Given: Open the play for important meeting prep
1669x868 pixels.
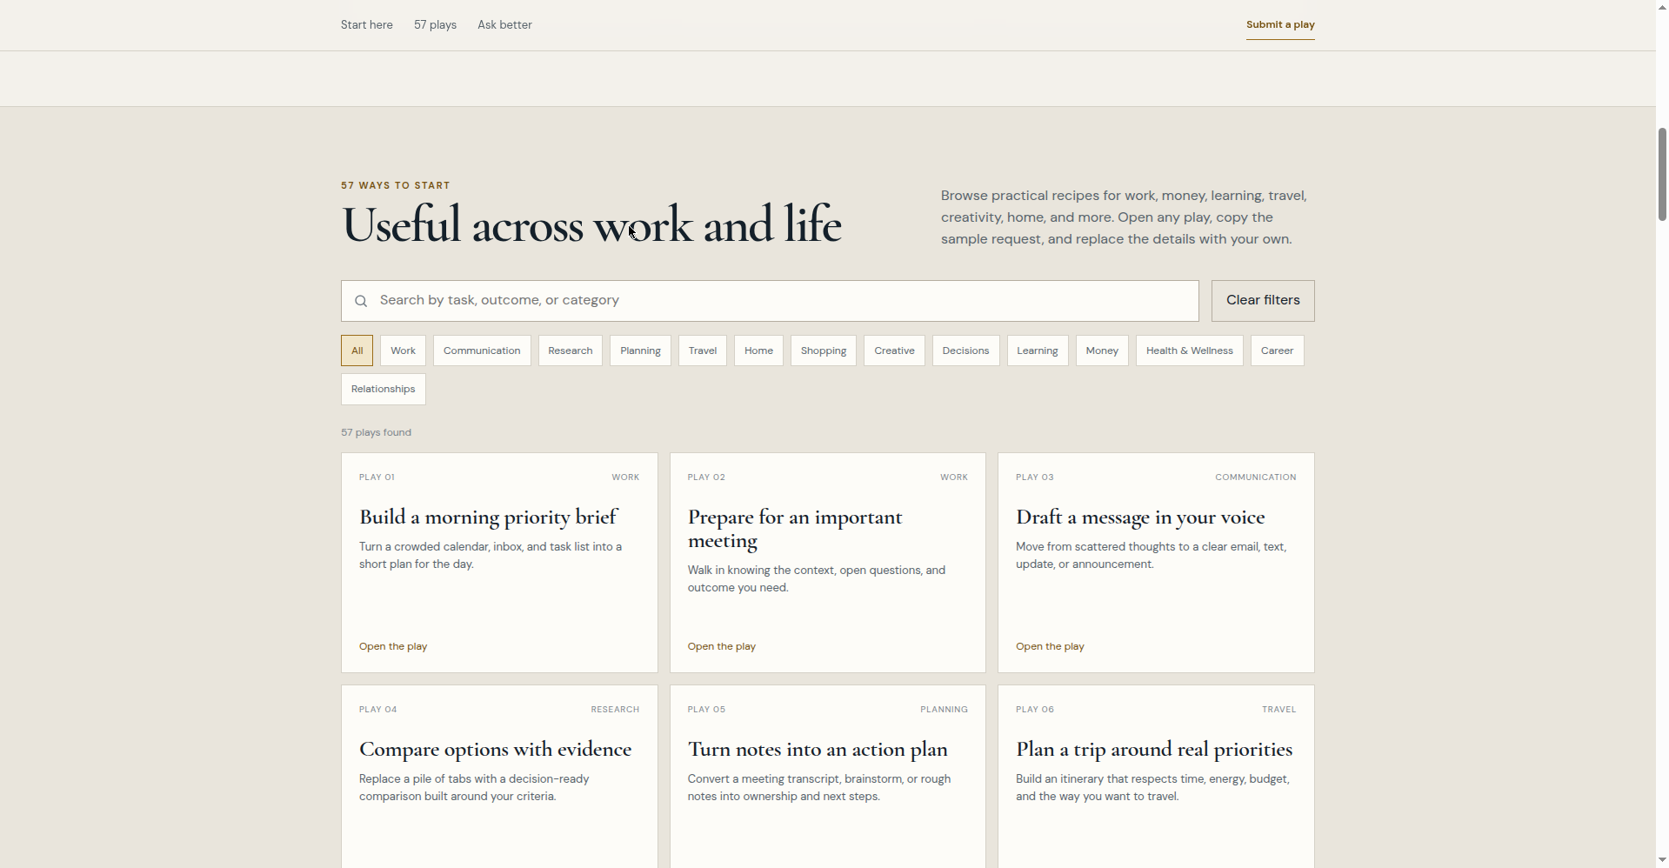Looking at the screenshot, I should point(721,646).
